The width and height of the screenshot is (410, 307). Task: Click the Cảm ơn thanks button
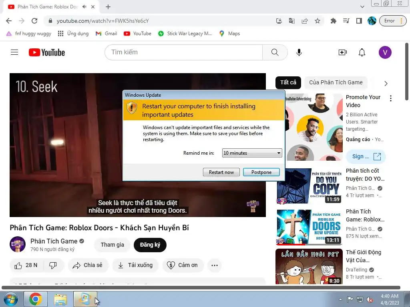click(183, 265)
